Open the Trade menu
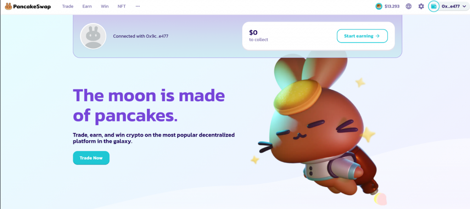This screenshot has width=470, height=209. coord(68,6)
